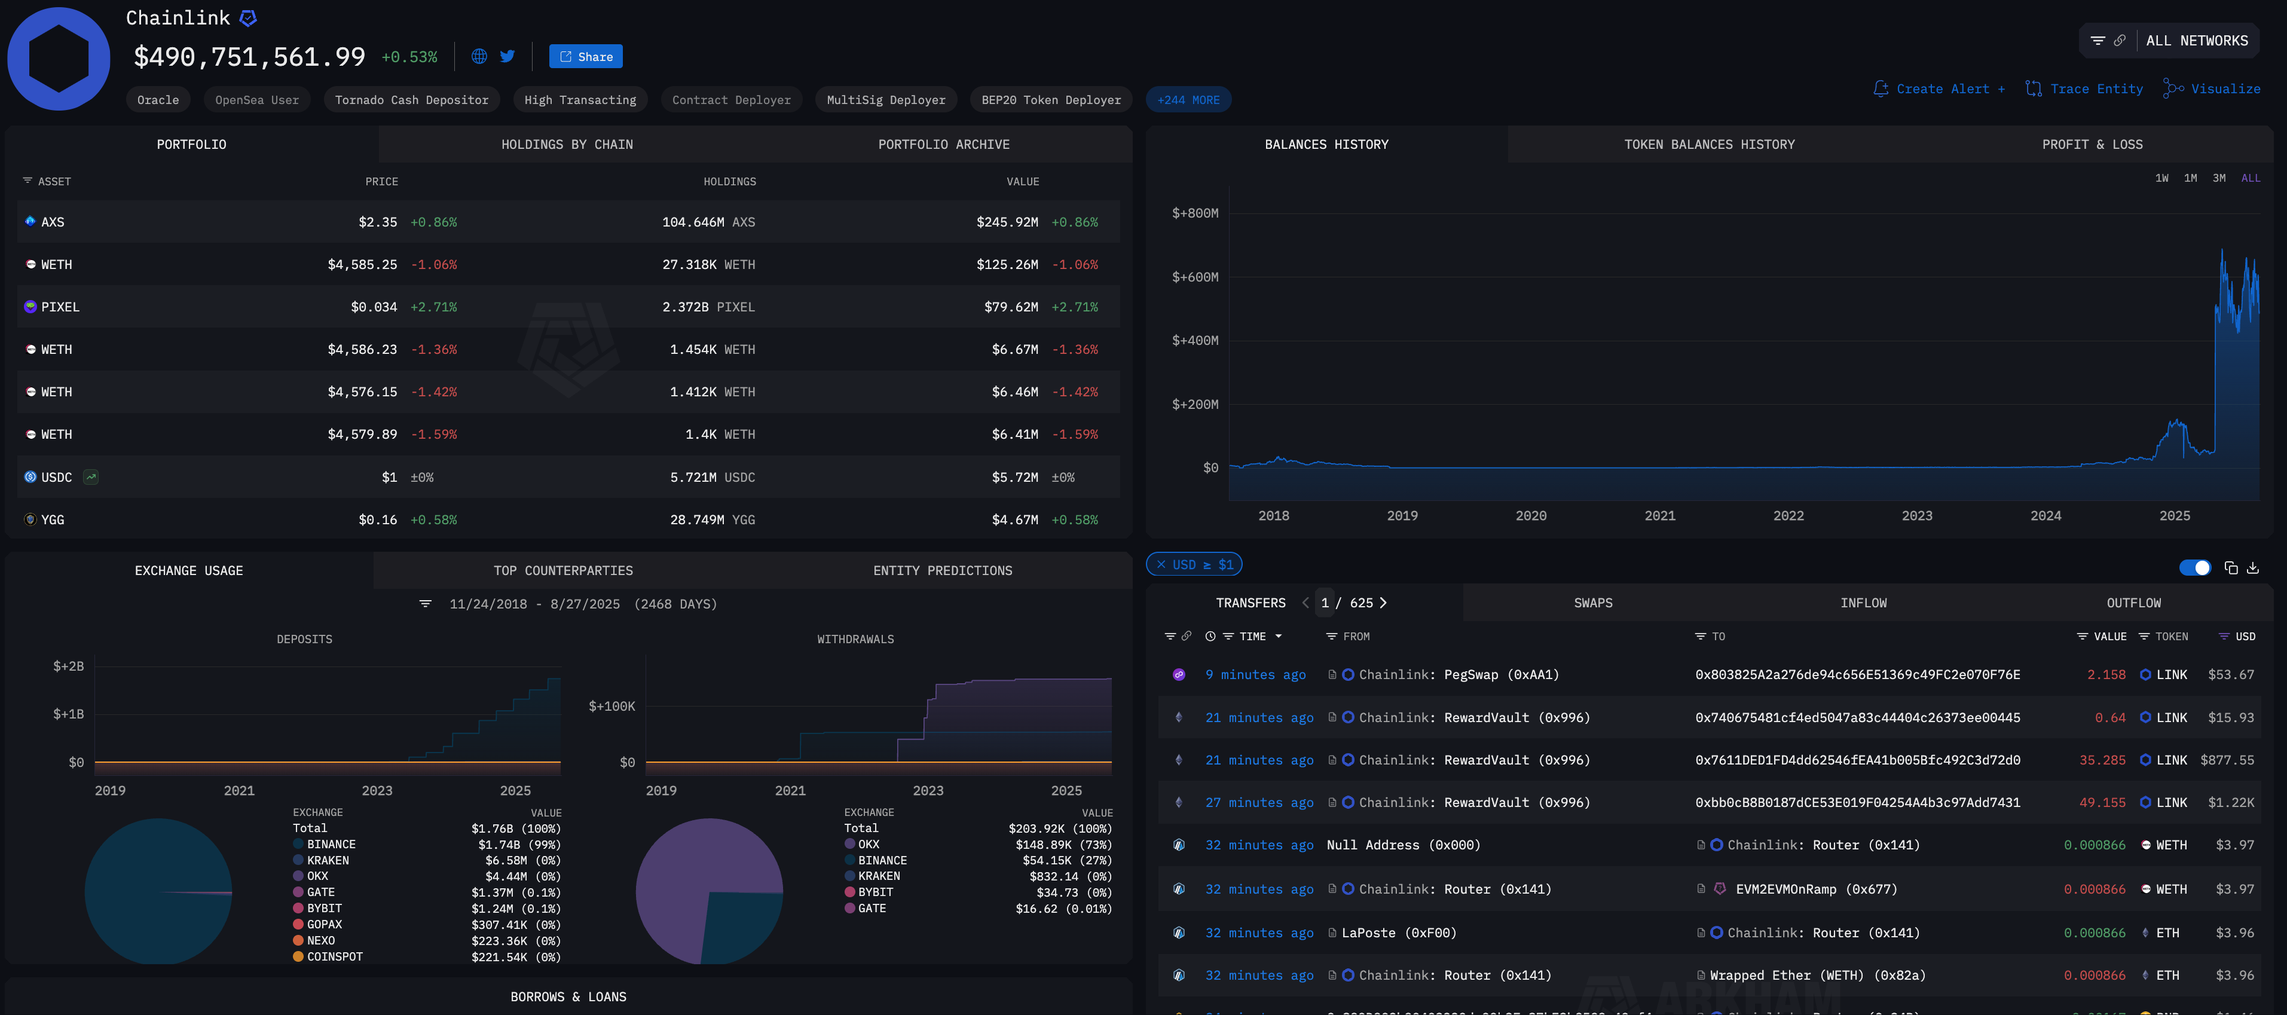Open the SWAPS tab
This screenshot has width=2287, height=1015.
(1593, 602)
